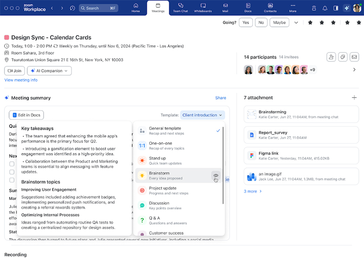Switch to the Contacts tab
This screenshot has height=258, width=364.
click(270, 8)
